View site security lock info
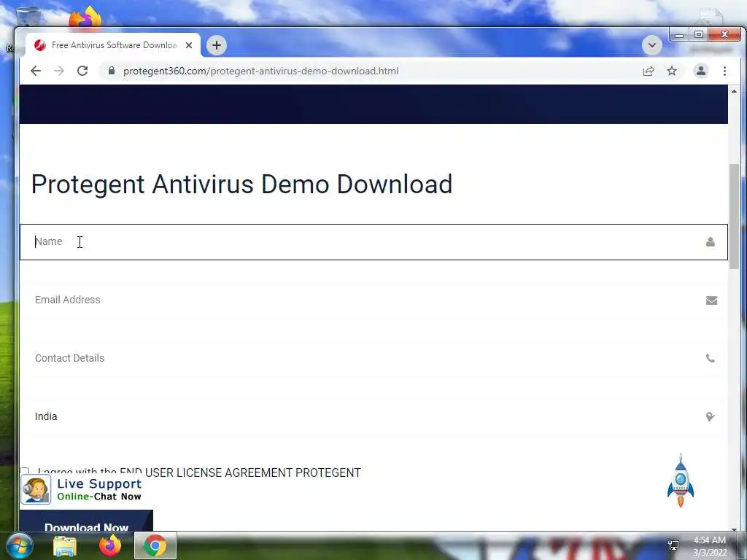 [x=112, y=71]
